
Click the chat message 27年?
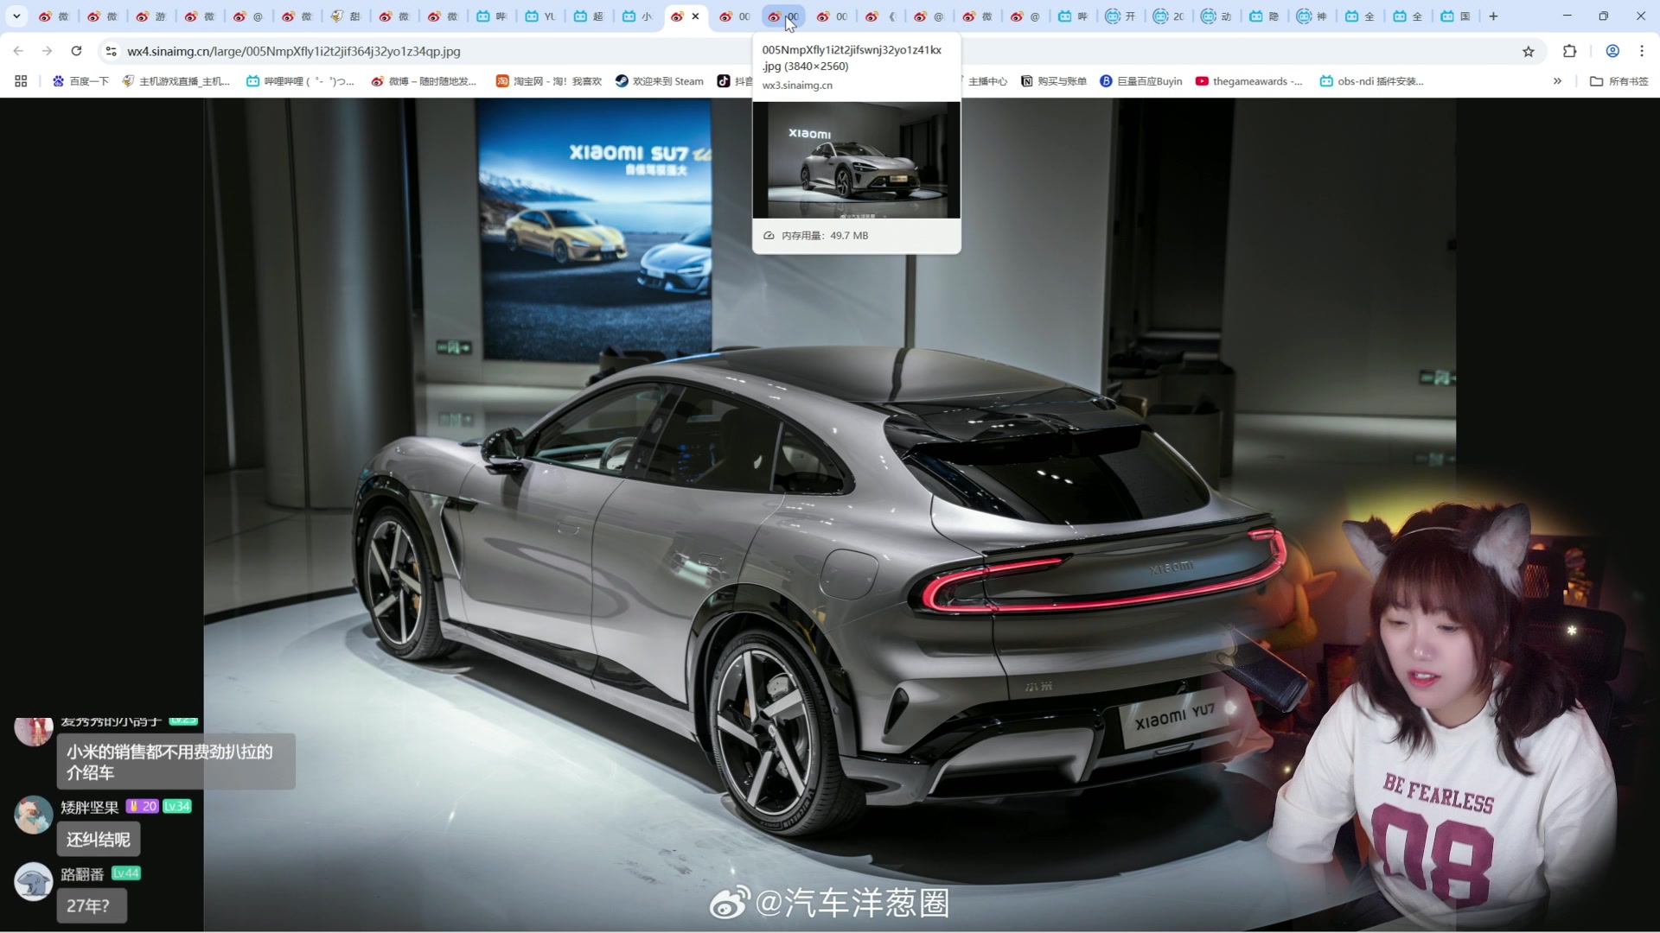[92, 905]
